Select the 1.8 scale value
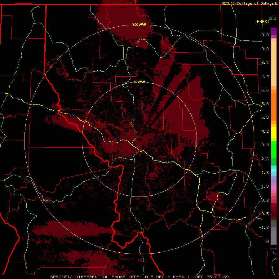The height and width of the screenshot is (279, 279). (x=265, y=173)
